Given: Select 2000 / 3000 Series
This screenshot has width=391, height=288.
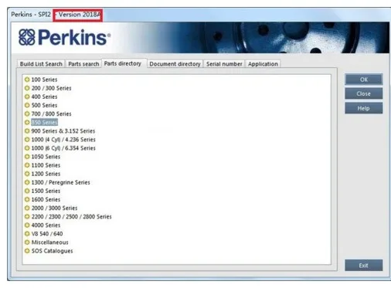Looking at the screenshot, I should [x=54, y=208].
